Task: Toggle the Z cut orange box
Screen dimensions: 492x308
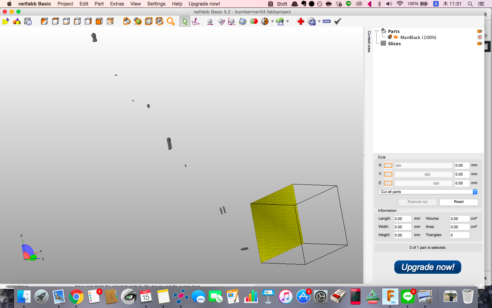Action: (x=388, y=183)
